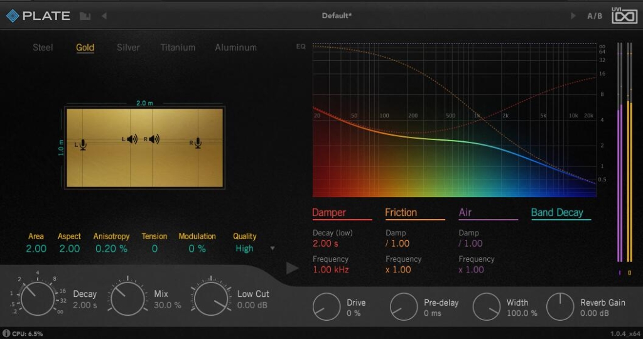Open the preset browser folder icon
The width and height of the screenshot is (643, 339).
coord(85,16)
